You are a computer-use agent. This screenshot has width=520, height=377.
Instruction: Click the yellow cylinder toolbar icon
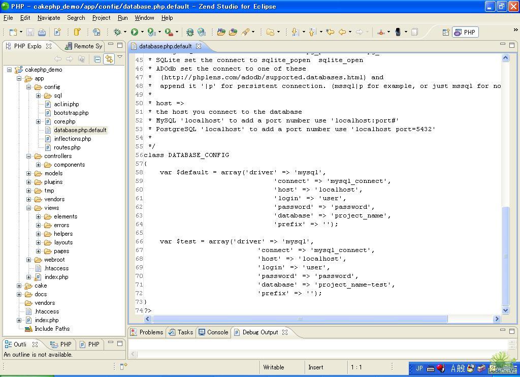click(x=77, y=32)
